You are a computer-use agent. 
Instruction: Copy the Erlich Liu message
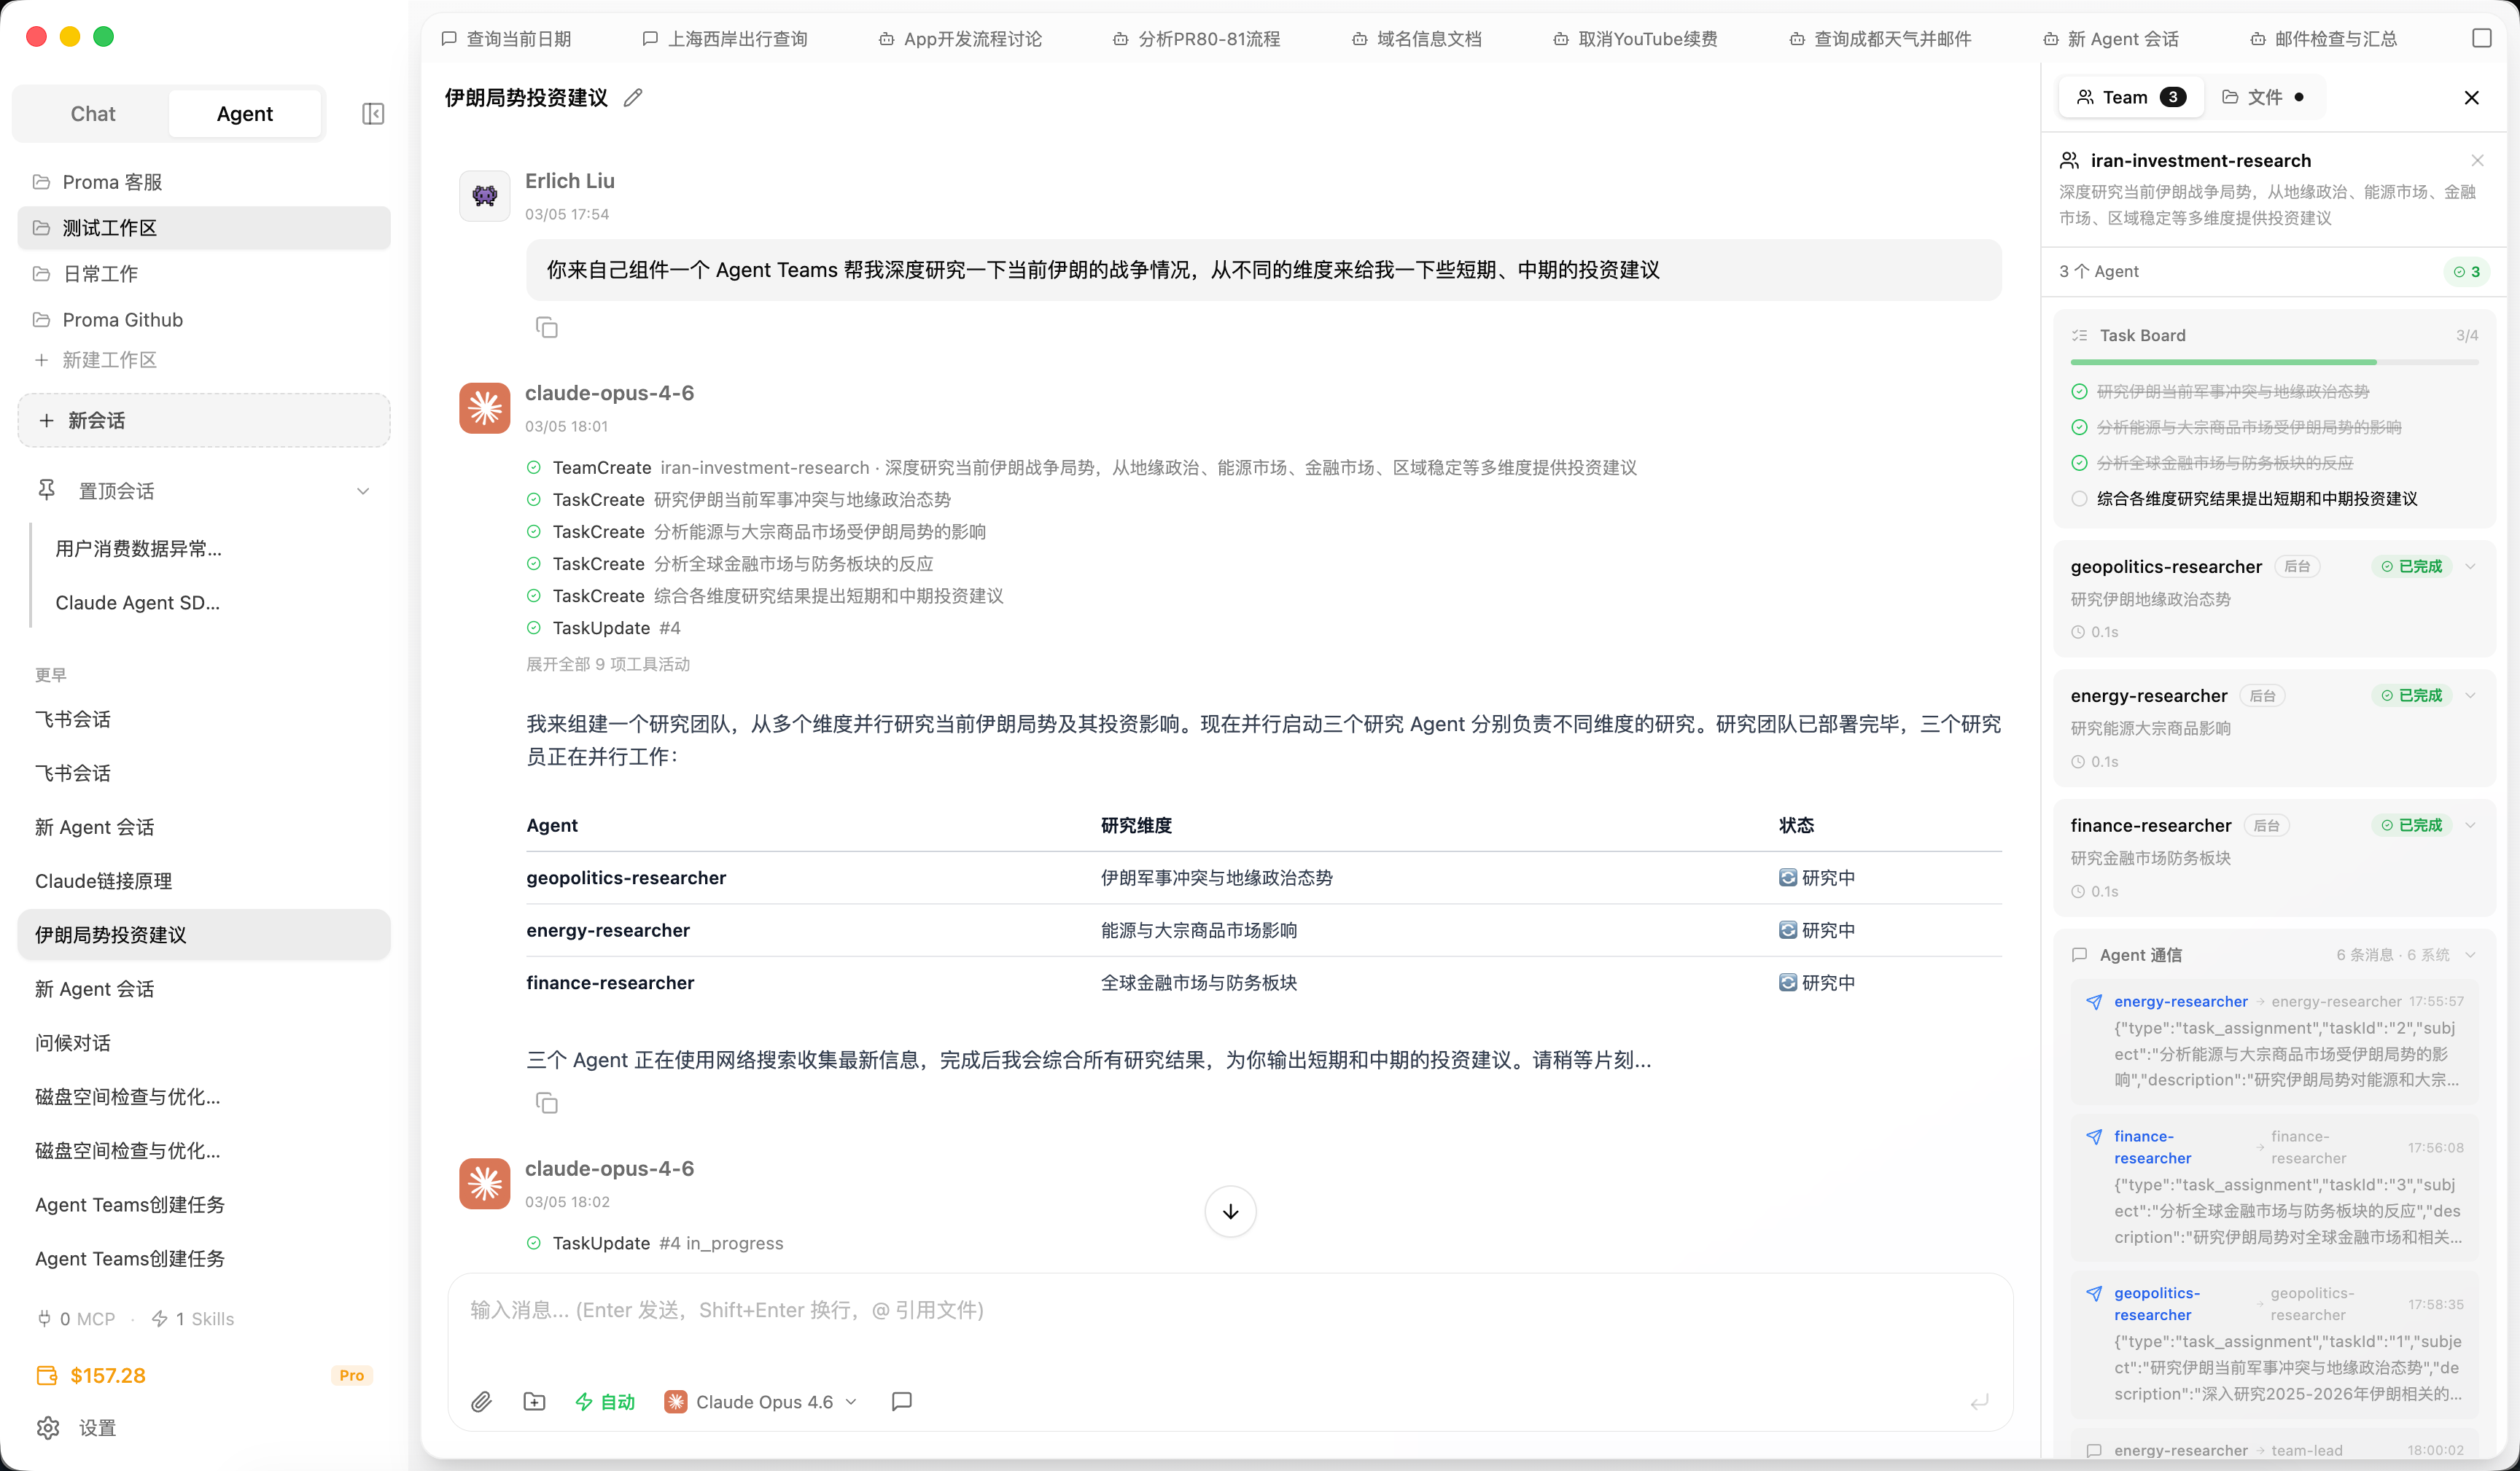[x=546, y=328]
